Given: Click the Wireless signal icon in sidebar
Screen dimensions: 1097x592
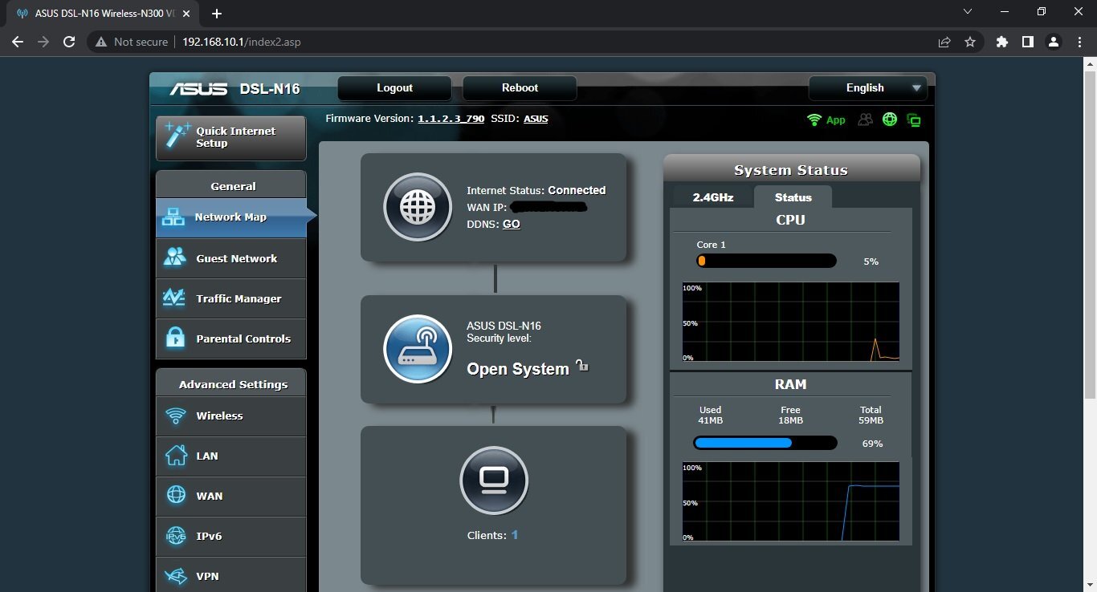Looking at the screenshot, I should 175,416.
